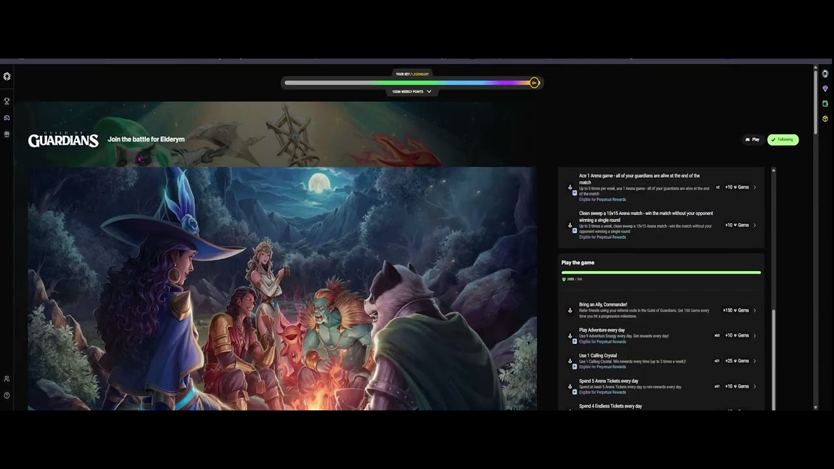Click quest icon beside 'Play Adventure every day'
The width and height of the screenshot is (834, 469).
pyautogui.click(x=570, y=335)
